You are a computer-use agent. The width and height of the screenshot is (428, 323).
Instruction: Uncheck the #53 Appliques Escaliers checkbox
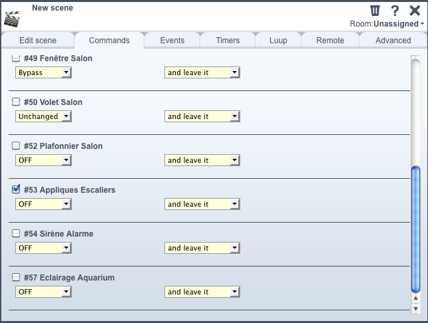click(x=16, y=189)
